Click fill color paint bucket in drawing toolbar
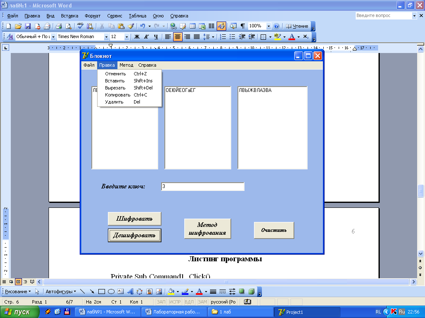Image resolution: width=425 pixels, height=318 pixels. point(171,291)
